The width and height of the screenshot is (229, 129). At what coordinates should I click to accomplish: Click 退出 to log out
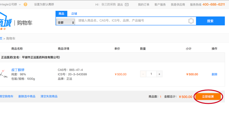click(120, 4)
